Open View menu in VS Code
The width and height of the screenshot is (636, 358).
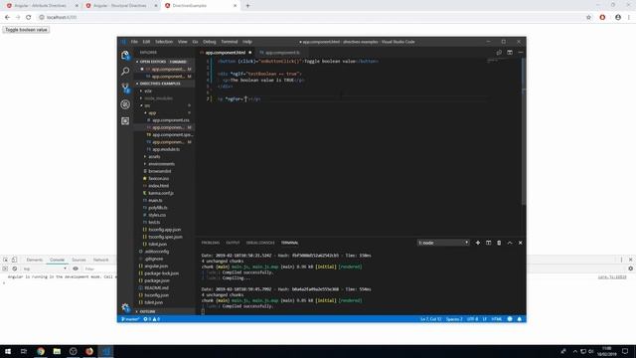[x=183, y=42]
